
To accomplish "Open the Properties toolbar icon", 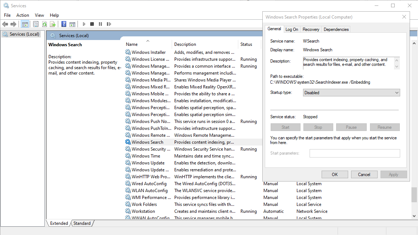I will pos(36,24).
